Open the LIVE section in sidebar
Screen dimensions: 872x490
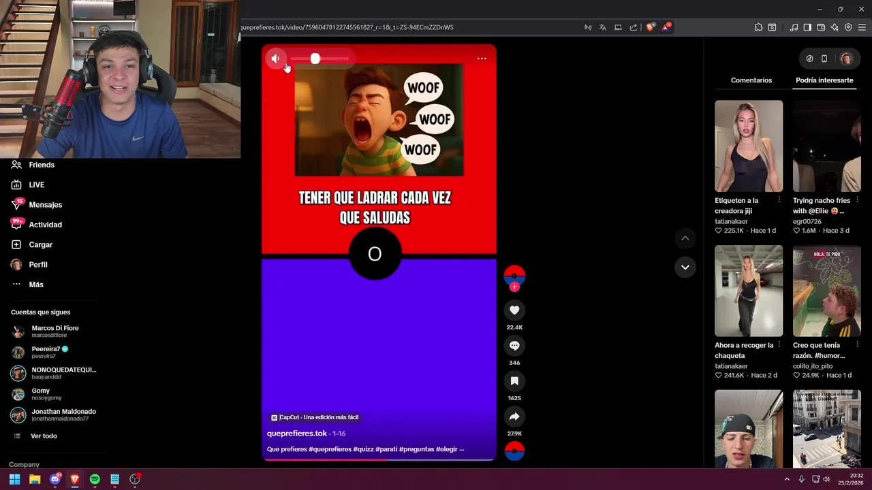coord(28,184)
